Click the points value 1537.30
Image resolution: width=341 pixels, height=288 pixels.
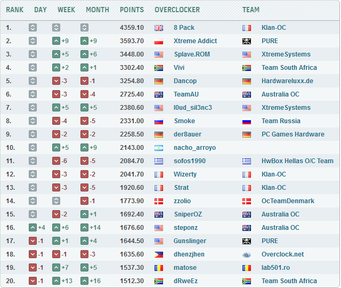[132, 268]
